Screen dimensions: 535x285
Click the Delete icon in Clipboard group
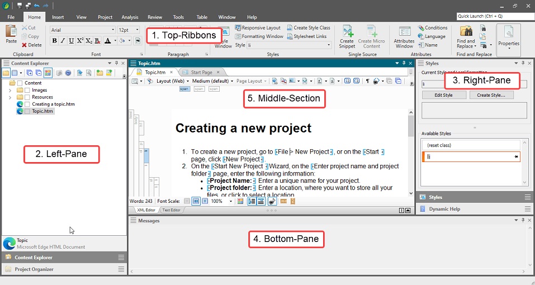click(31, 45)
